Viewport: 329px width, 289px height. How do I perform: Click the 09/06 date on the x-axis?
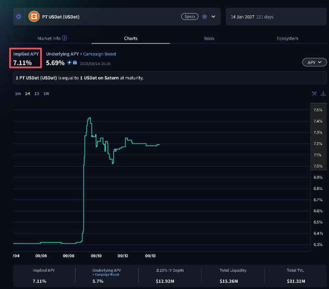click(x=41, y=256)
